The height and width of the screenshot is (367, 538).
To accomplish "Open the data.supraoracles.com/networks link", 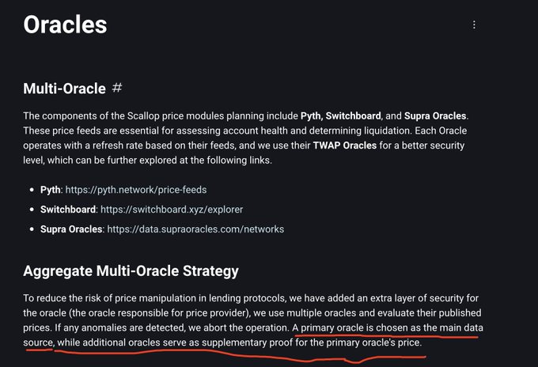I will click(195, 229).
